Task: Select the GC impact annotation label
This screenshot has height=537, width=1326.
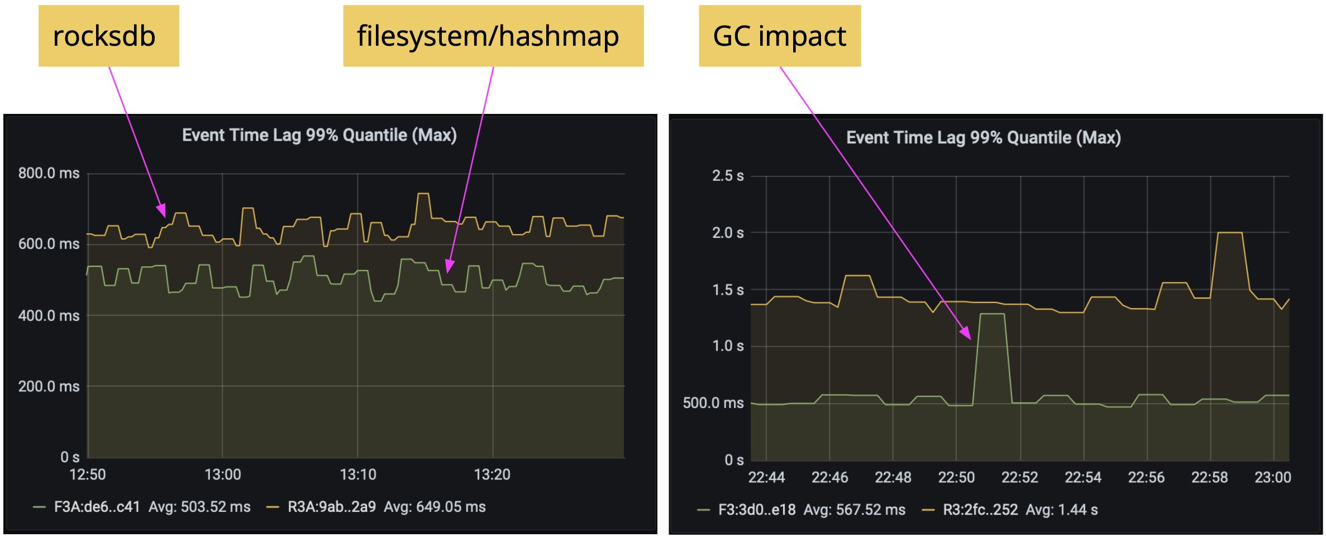Action: point(779,36)
